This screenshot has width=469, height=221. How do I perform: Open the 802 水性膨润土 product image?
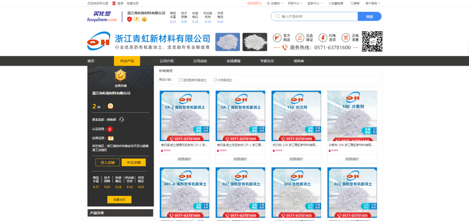click(296, 193)
